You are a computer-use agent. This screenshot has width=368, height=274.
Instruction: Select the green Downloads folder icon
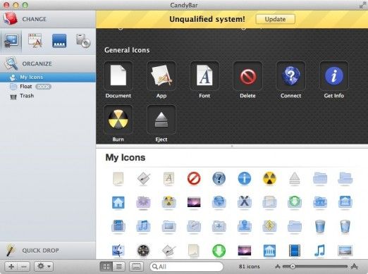click(295, 201)
